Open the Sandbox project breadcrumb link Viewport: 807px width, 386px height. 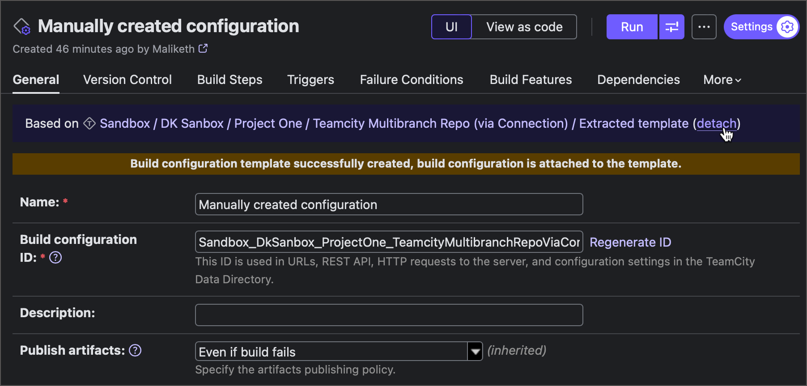[124, 123]
